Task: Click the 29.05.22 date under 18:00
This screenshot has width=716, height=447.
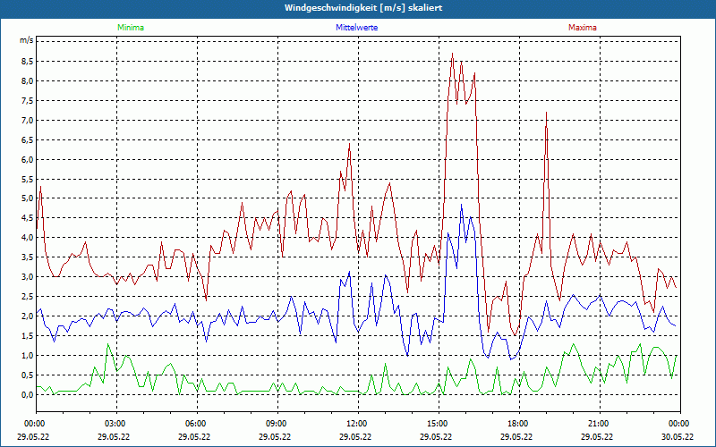Action: (516, 436)
